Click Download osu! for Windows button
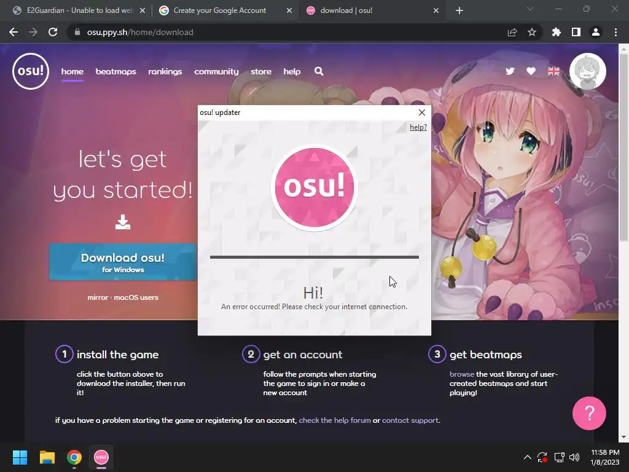Screen dimensions: 629x472 [x=123, y=262]
